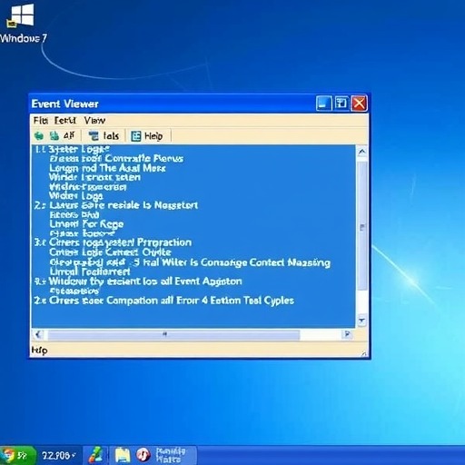Maximize the Event Viewer window
The image size is (465, 465).
point(341,104)
